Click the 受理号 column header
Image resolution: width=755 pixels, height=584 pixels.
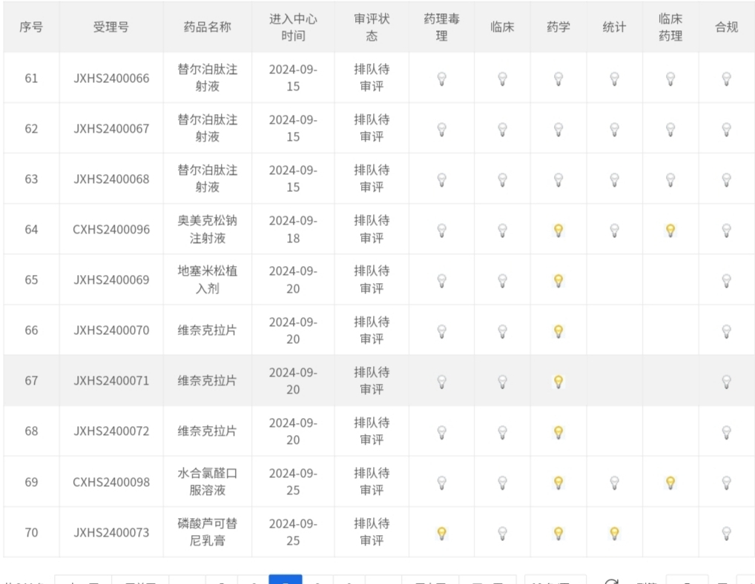coord(111,27)
